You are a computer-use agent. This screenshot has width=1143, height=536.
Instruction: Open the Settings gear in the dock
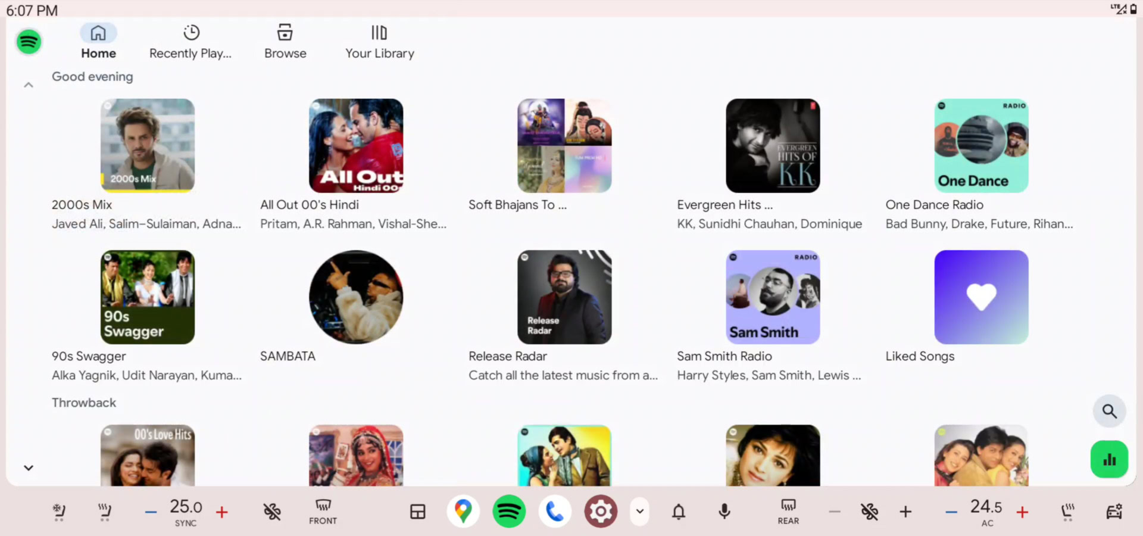(x=600, y=511)
